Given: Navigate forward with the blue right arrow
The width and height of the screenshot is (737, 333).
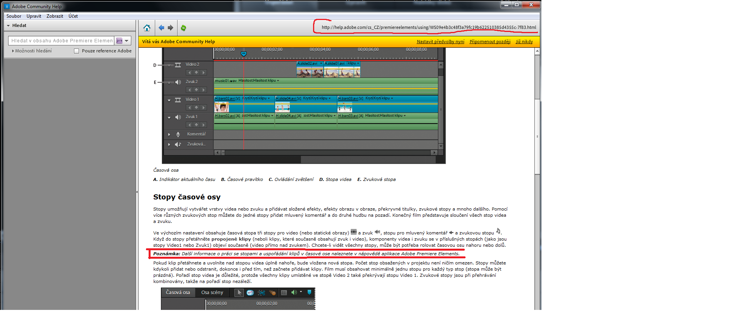Looking at the screenshot, I should pos(171,28).
